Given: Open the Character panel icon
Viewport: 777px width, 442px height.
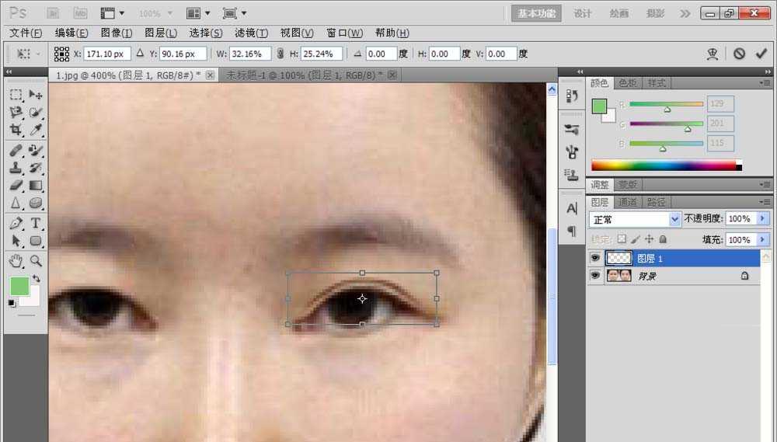Looking at the screenshot, I should [572, 209].
